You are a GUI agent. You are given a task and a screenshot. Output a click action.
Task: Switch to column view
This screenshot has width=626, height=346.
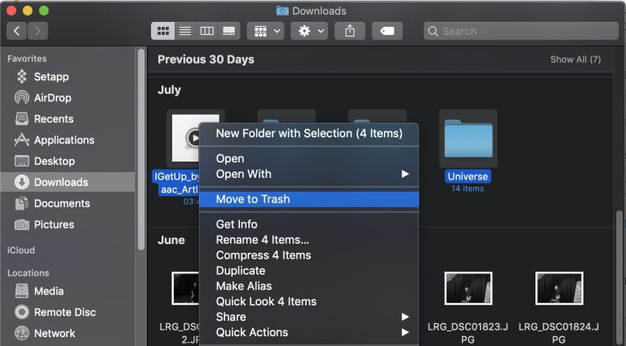(x=206, y=31)
